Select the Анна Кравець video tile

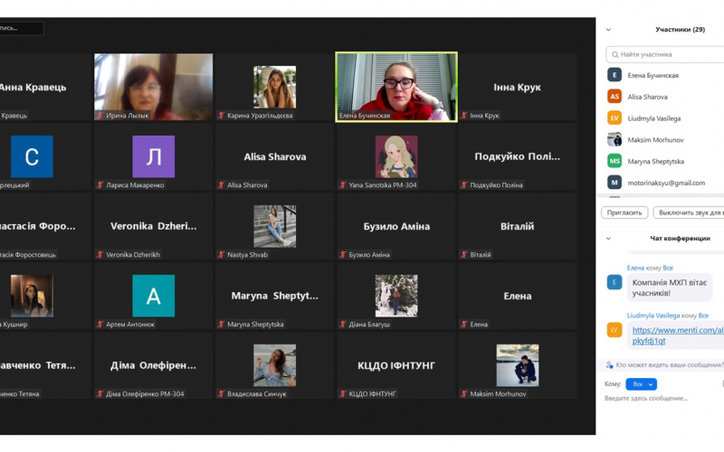46,87
